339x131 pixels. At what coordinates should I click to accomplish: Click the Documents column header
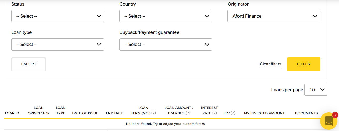[306, 113]
